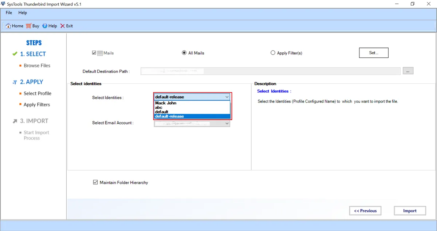
Task: Click the red Exit toolbar icon
Action: click(63, 26)
